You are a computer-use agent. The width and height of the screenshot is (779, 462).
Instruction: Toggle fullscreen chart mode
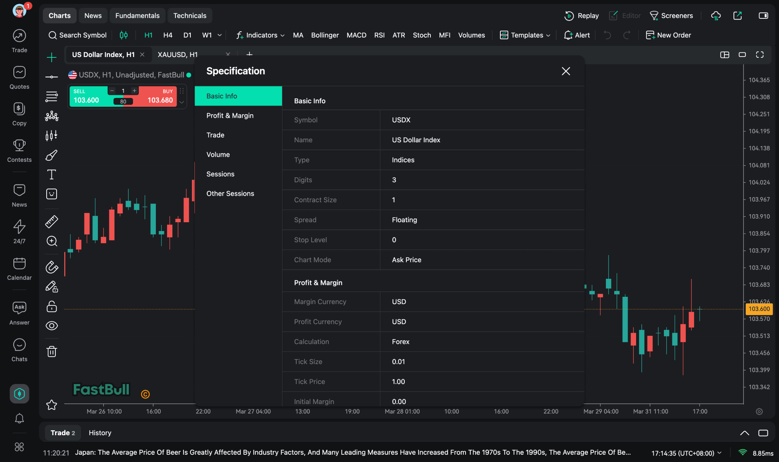[x=760, y=55]
